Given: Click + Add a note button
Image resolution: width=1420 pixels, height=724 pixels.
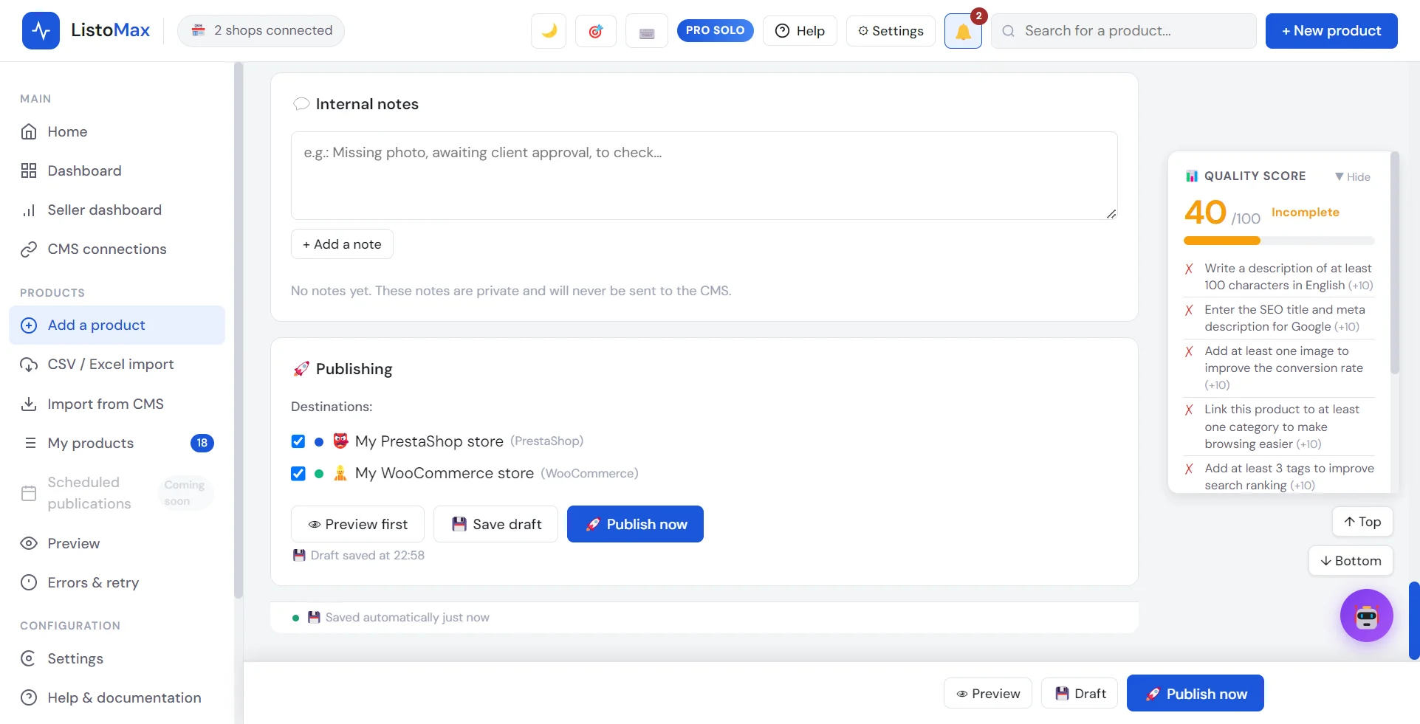Looking at the screenshot, I should tap(342, 244).
